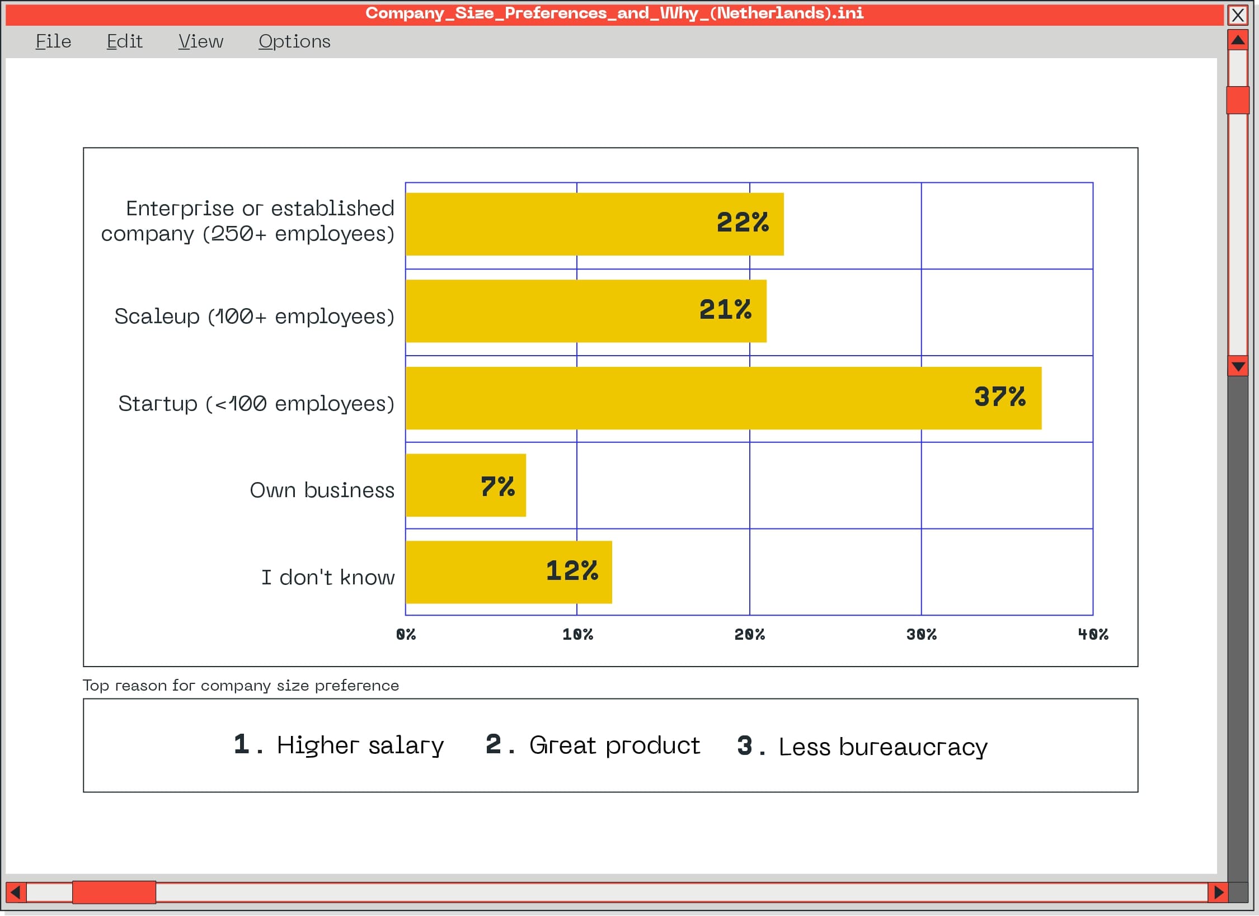The image size is (1259, 916).
Task: Click the vertical scrollbar up arrow
Action: (1238, 40)
